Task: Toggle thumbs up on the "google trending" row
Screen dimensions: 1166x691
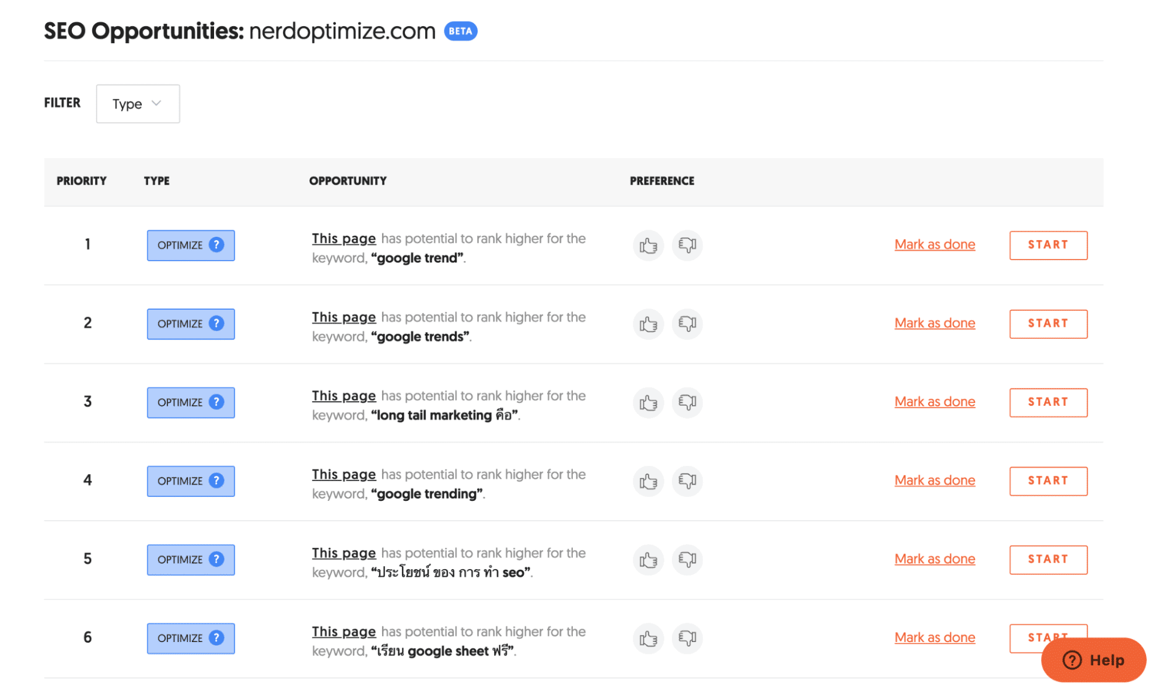Action: pyautogui.click(x=648, y=481)
